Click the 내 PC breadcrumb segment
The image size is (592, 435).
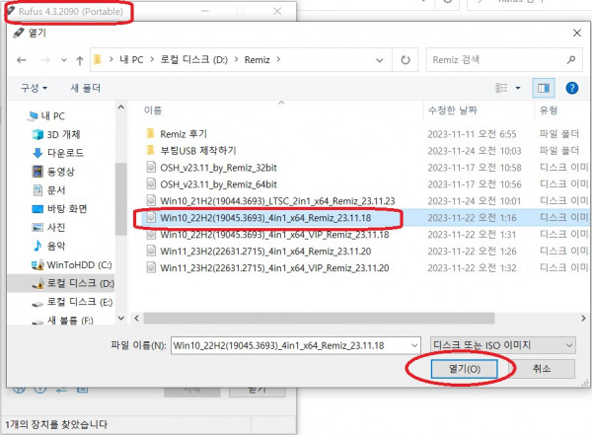point(131,59)
